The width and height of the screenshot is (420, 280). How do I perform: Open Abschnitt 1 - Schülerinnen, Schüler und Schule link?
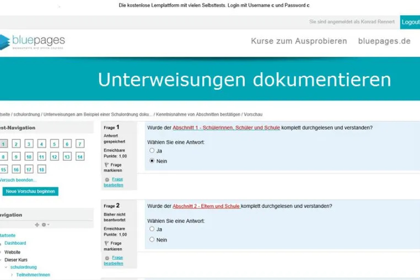226,128
